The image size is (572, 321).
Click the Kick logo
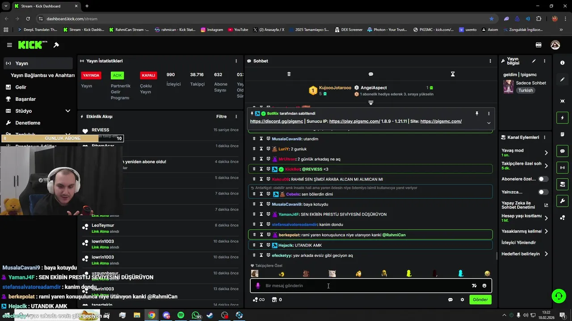33,45
